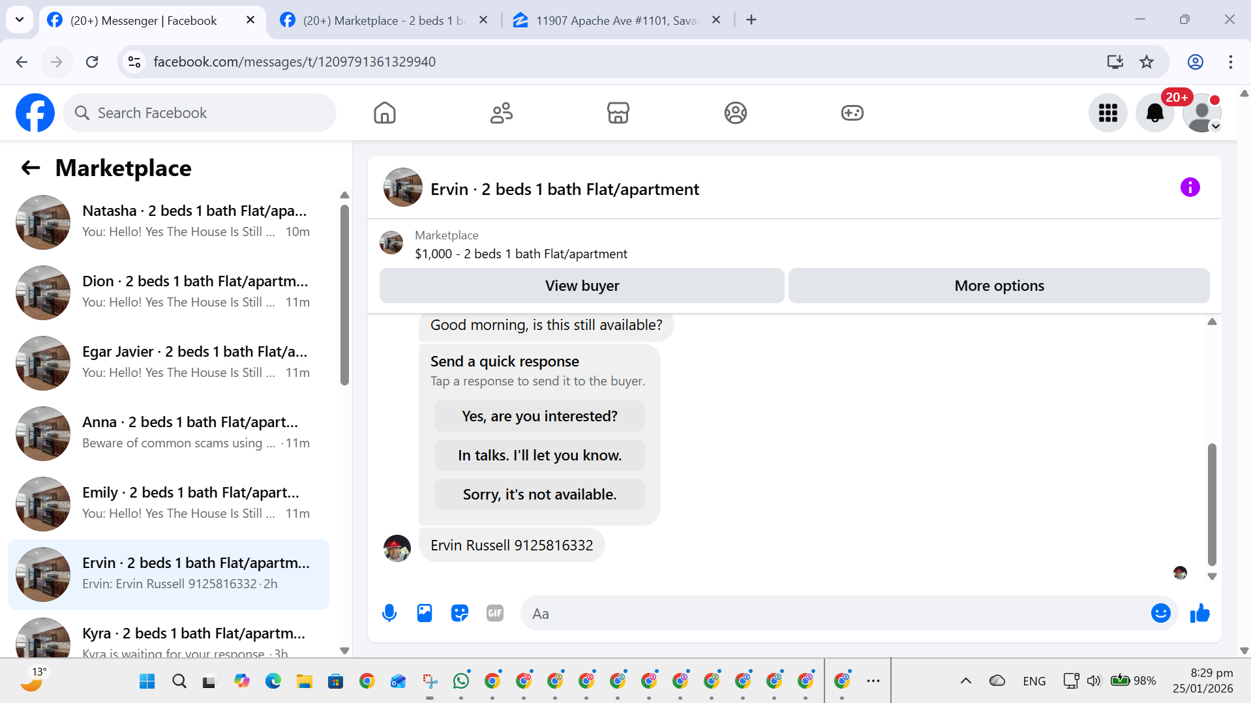Open Emily's conversation

tap(168, 503)
